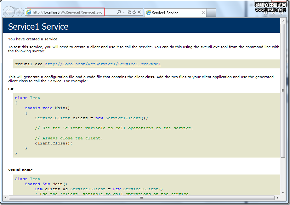Click 'svcutil.exe' command text
This screenshot has width=290, height=205.
click(x=29, y=64)
